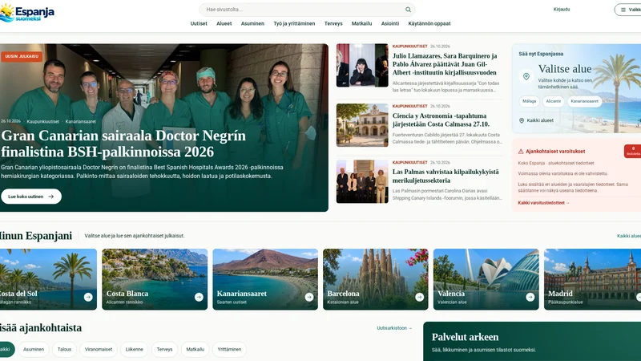The width and height of the screenshot is (641, 361).
Task: Open the Alueet menu
Action: click(224, 24)
